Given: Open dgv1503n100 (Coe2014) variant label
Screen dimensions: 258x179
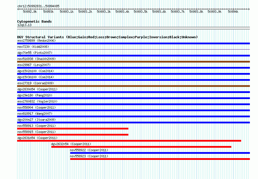Looking at the screenshot, I should pyautogui.click(x=36, y=77).
